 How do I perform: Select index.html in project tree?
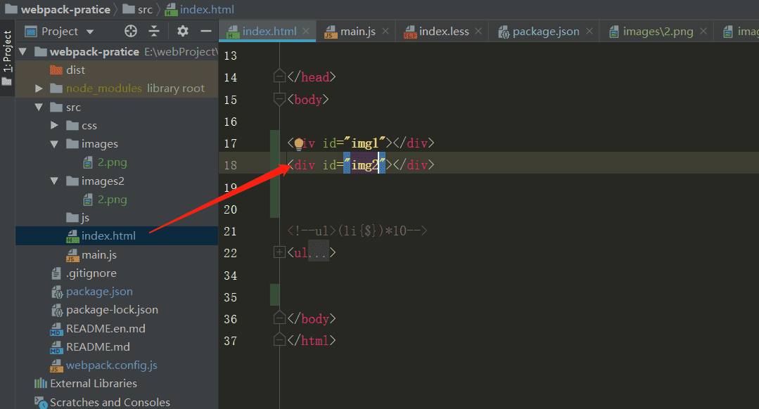coord(101,236)
